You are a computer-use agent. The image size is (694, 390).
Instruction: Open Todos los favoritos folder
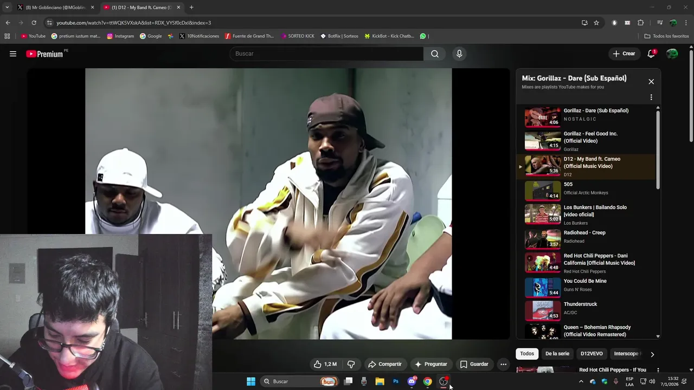[x=666, y=36]
